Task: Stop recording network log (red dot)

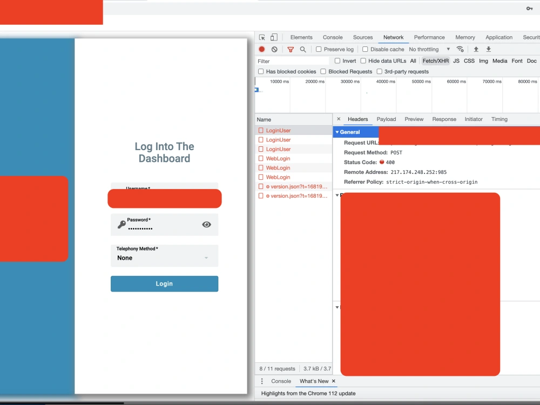Action: [262, 49]
